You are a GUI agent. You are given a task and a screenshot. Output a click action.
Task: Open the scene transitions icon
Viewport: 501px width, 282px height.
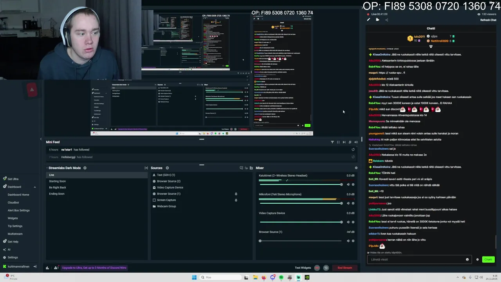point(146,168)
